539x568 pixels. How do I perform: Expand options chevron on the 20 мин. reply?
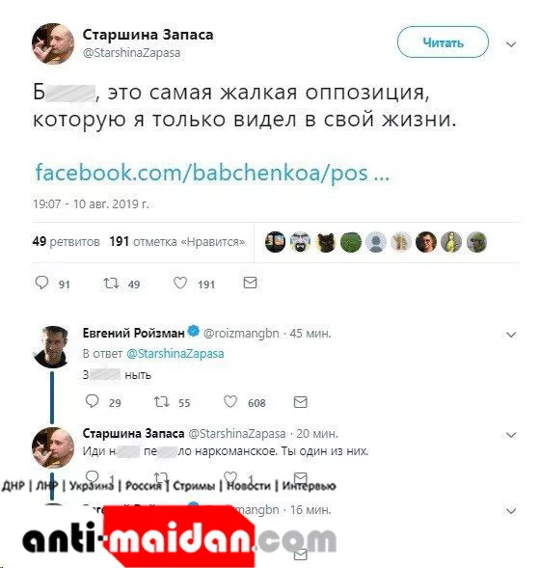511,435
